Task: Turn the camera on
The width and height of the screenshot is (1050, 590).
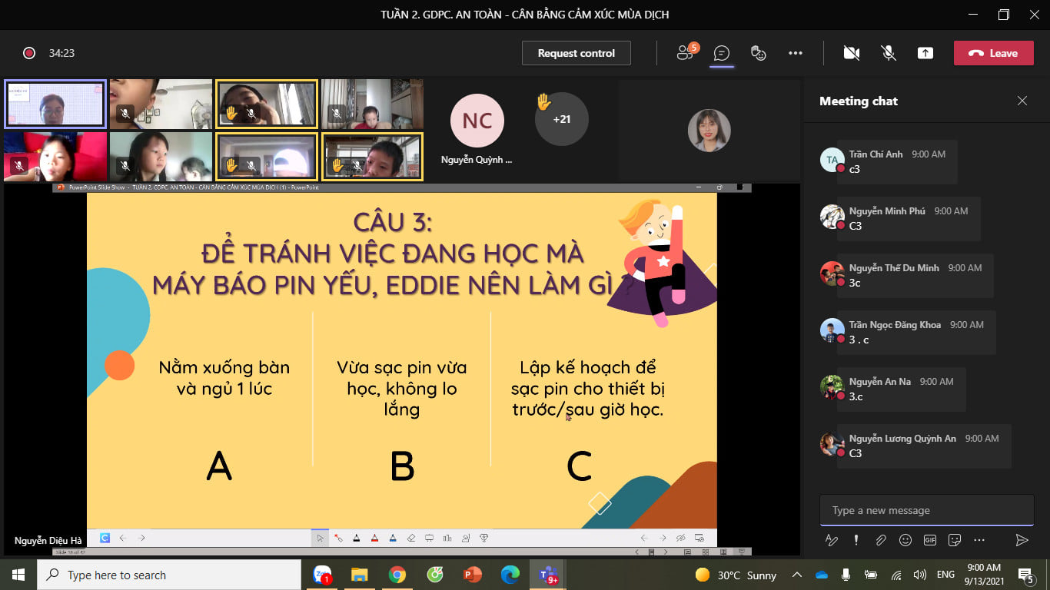Action: (851, 53)
